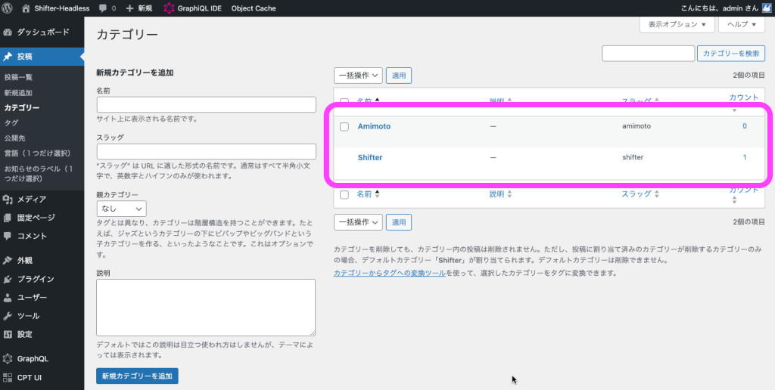Viewport: 775px width, 390px height.
Task: Focus the 名前 name input field
Action: tap(206, 104)
